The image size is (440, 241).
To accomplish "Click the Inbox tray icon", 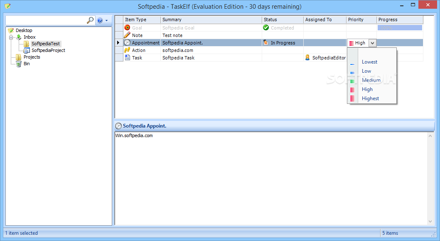I will click(x=19, y=37).
